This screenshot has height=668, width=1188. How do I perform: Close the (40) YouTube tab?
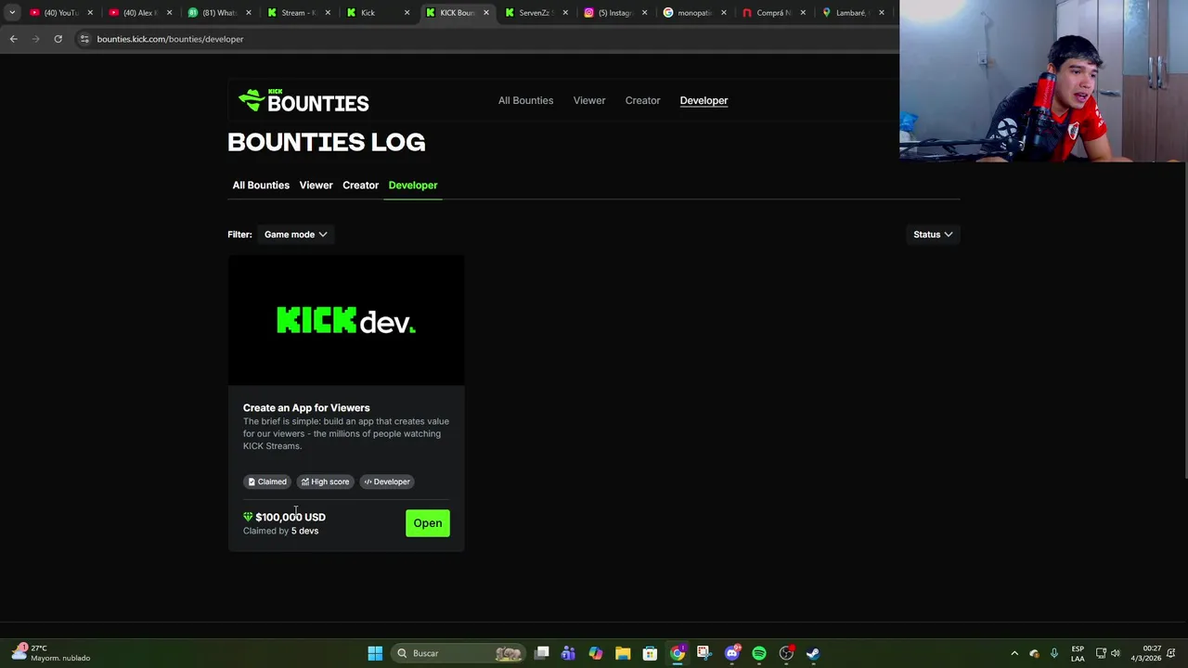(x=90, y=13)
